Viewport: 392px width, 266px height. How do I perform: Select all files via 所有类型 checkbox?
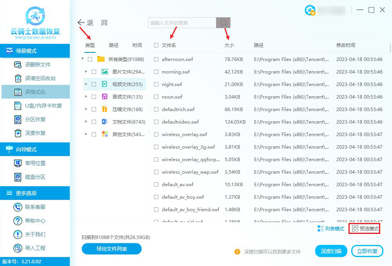[89, 59]
